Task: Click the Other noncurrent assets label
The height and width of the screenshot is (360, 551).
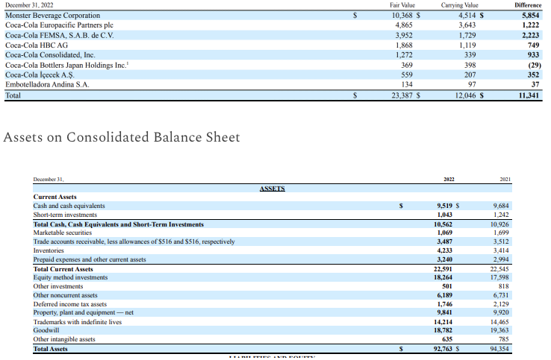Action: tap(66, 295)
